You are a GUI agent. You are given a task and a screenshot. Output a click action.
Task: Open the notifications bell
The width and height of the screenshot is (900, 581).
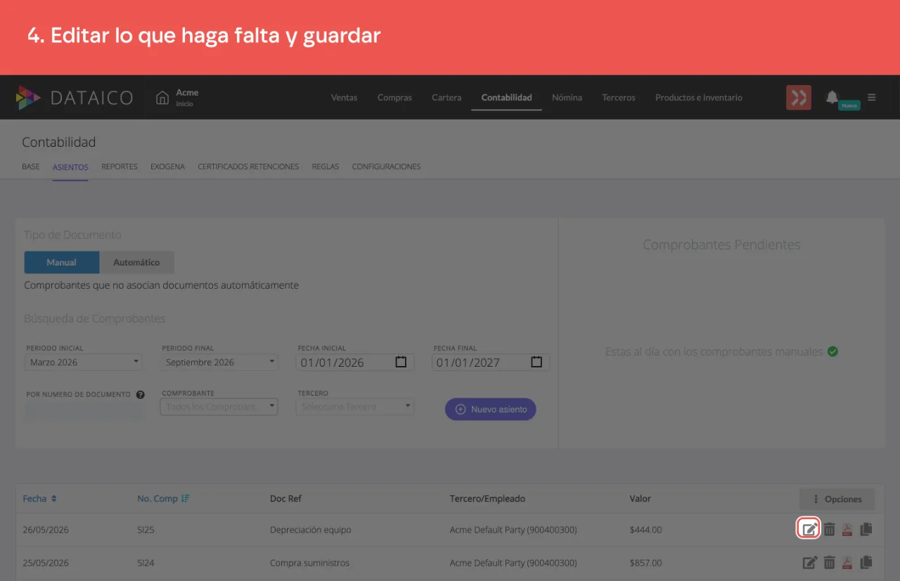[x=832, y=97]
